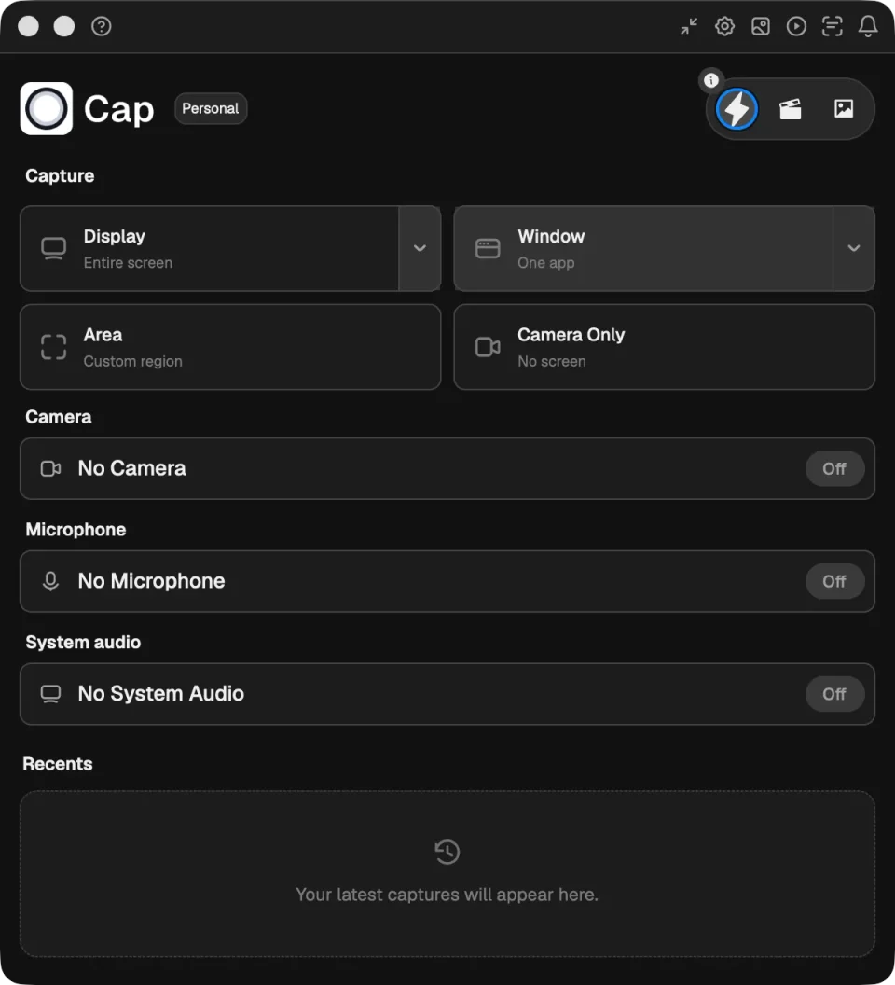Toggle the camera Off pill
895x985 pixels.
point(834,468)
